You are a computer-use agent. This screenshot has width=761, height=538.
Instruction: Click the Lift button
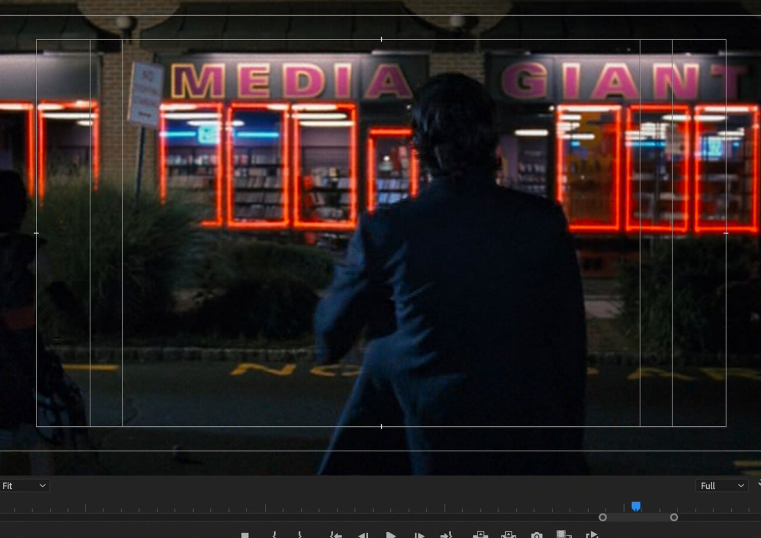click(x=480, y=535)
